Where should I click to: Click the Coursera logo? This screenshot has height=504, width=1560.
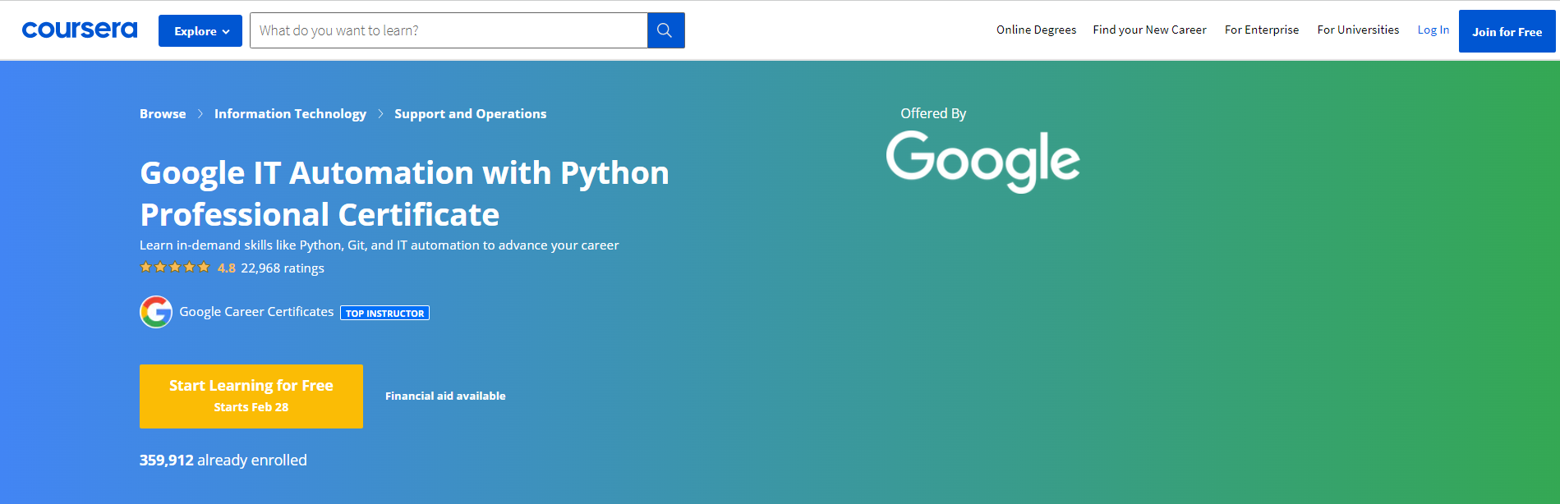80,30
